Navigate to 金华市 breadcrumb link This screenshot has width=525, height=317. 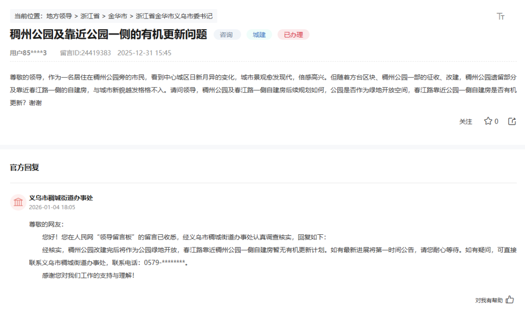pyautogui.click(x=118, y=16)
